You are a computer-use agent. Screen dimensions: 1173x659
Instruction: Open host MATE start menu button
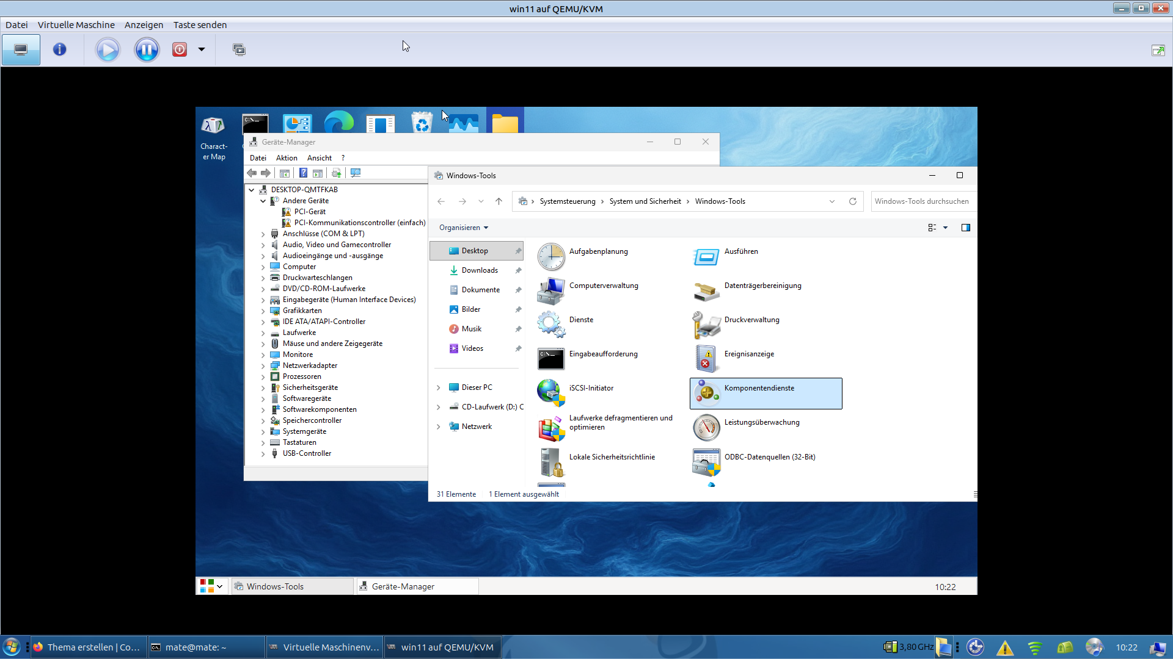(12, 647)
